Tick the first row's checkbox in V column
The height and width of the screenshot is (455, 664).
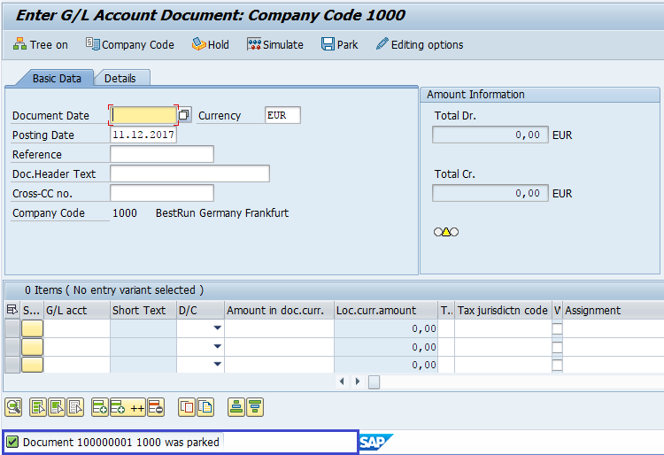click(x=557, y=328)
